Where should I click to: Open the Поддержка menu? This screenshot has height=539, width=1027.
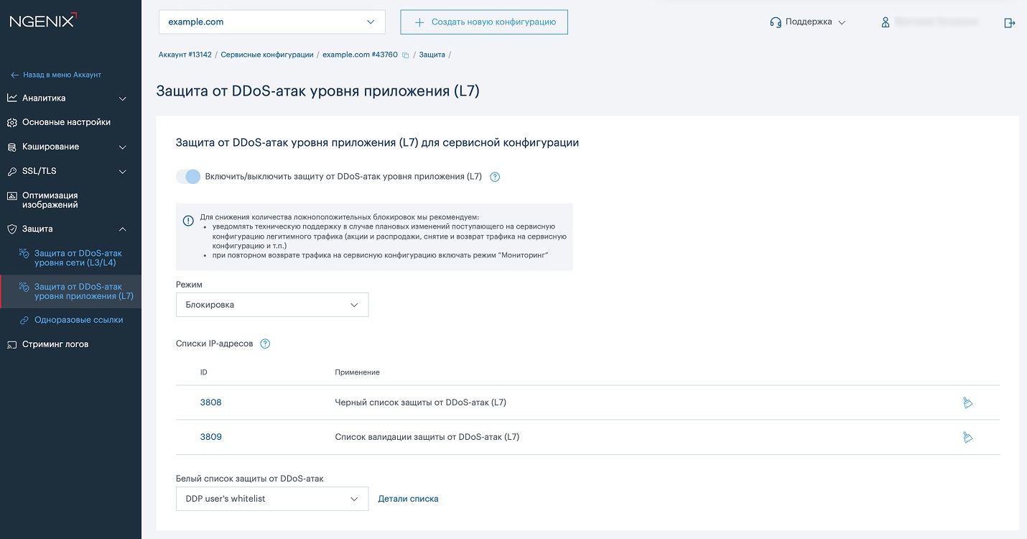[x=808, y=22]
